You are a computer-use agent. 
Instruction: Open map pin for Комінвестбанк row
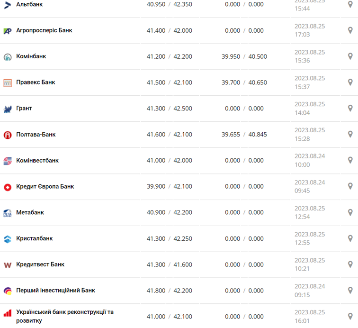350,160
